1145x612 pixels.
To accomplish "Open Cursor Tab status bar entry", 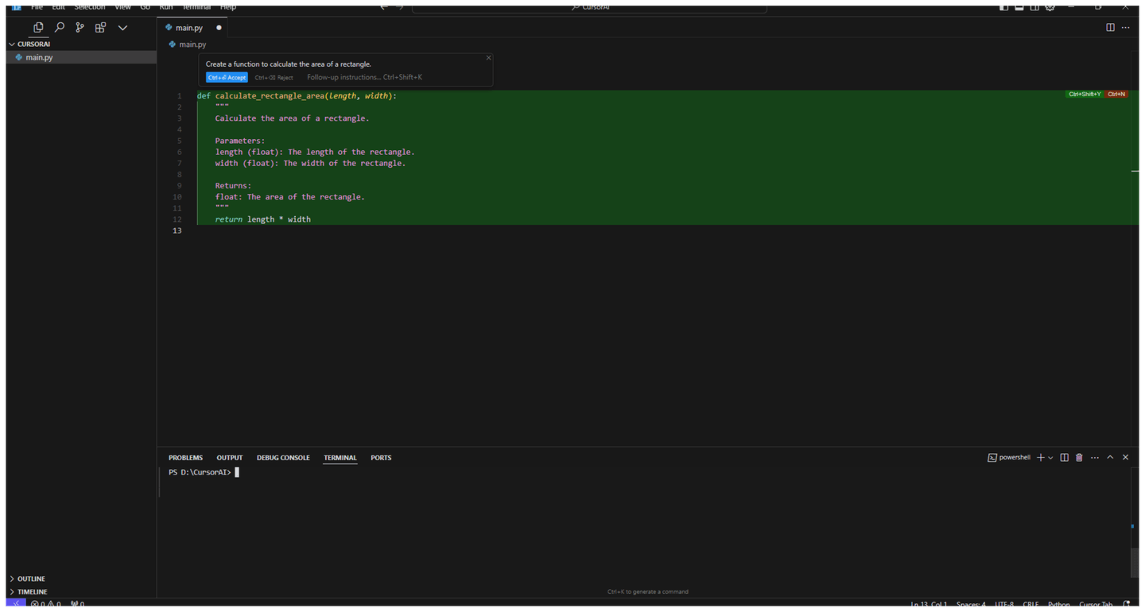I will tap(1096, 606).
